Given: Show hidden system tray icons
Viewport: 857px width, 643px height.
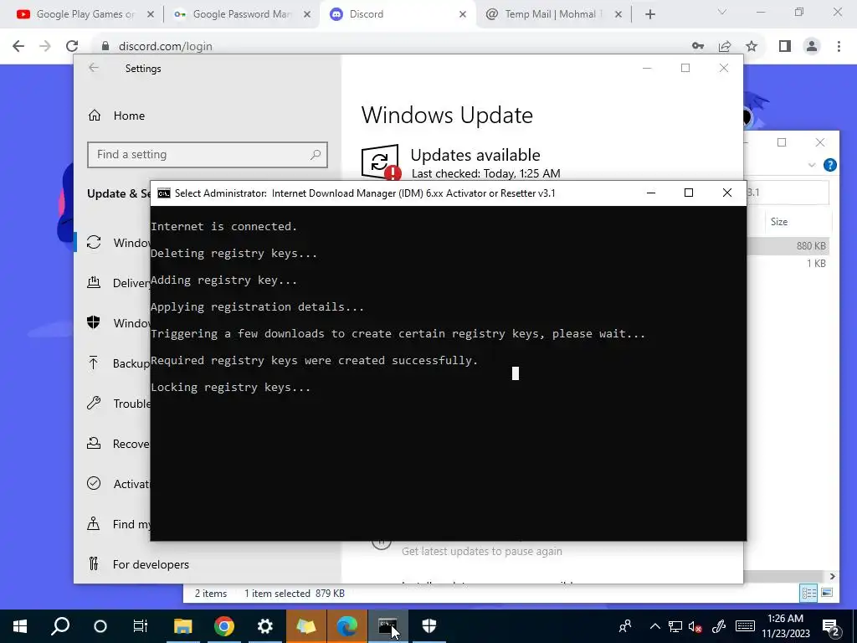Looking at the screenshot, I should point(654,626).
